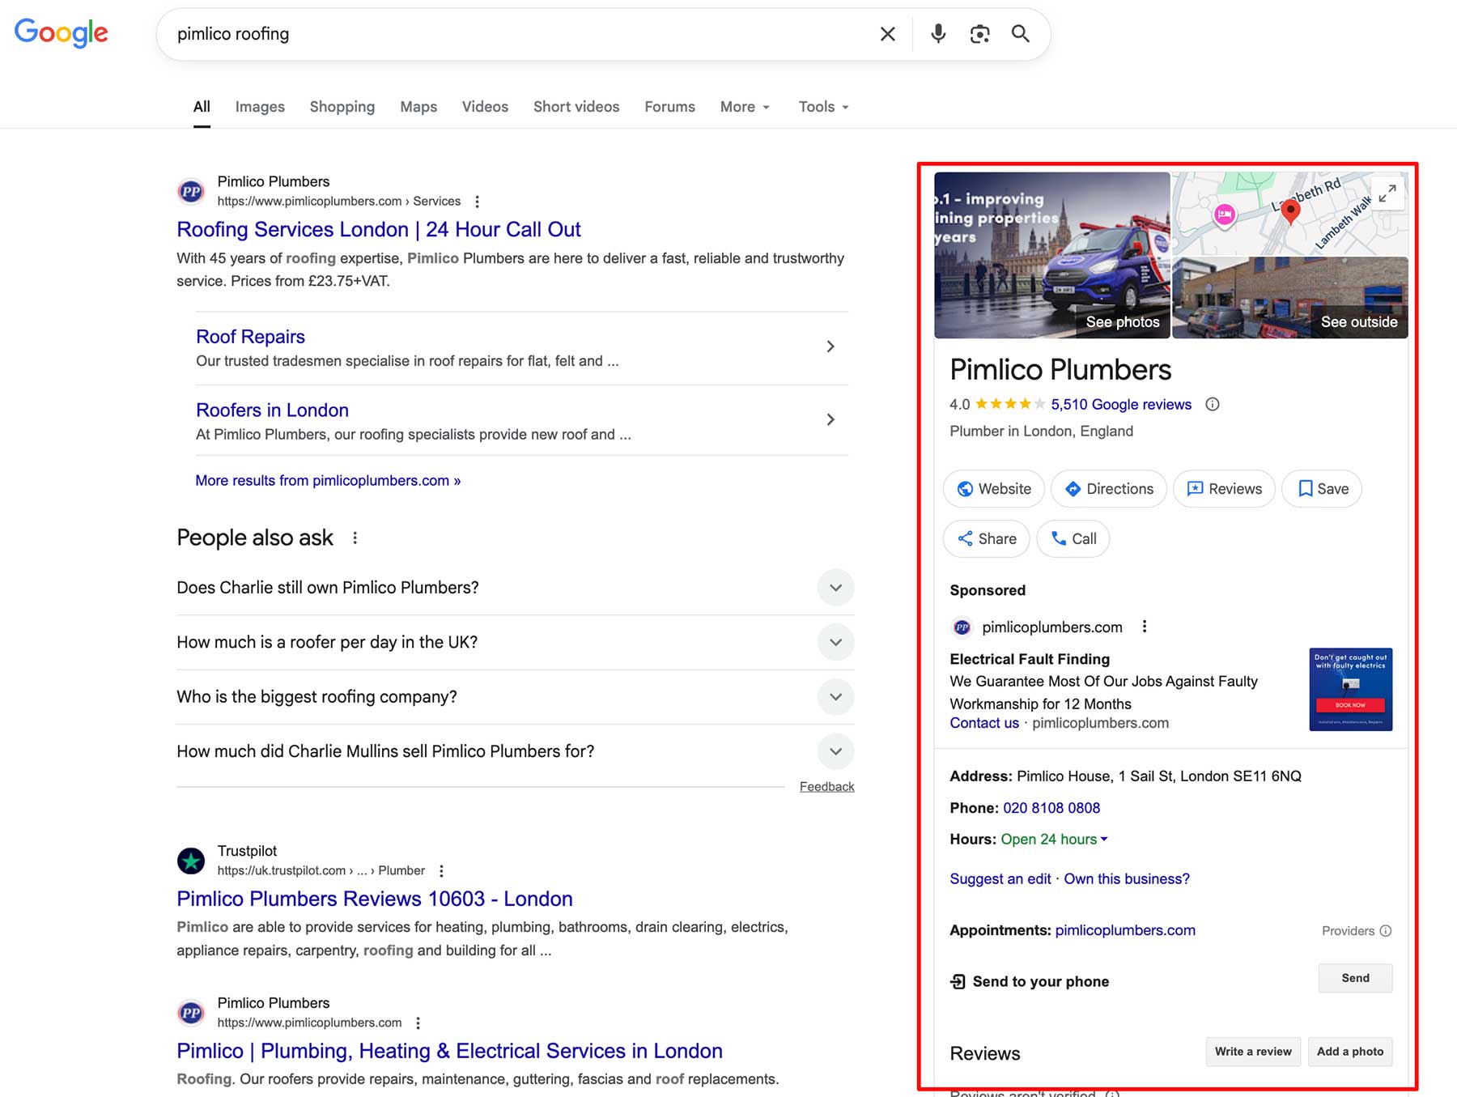Switch to the Images tab
The image size is (1457, 1097).
click(x=260, y=106)
